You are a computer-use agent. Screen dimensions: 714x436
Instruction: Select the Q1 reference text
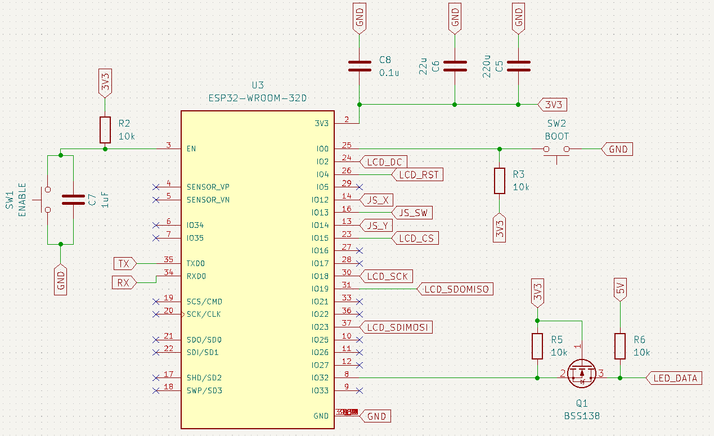point(582,403)
